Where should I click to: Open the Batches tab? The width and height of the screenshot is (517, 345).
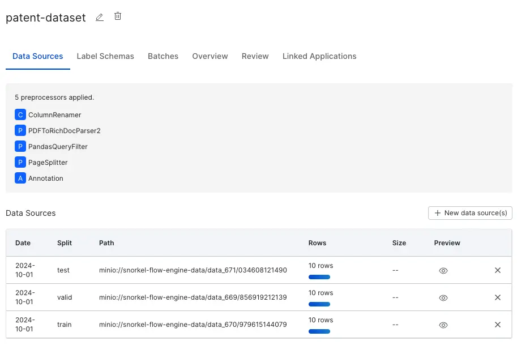tap(163, 57)
